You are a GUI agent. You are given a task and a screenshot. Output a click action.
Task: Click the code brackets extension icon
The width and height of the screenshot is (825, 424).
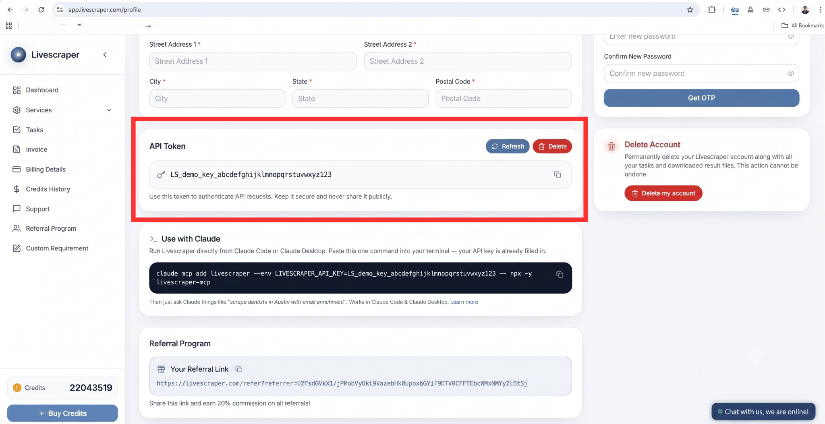[781, 10]
